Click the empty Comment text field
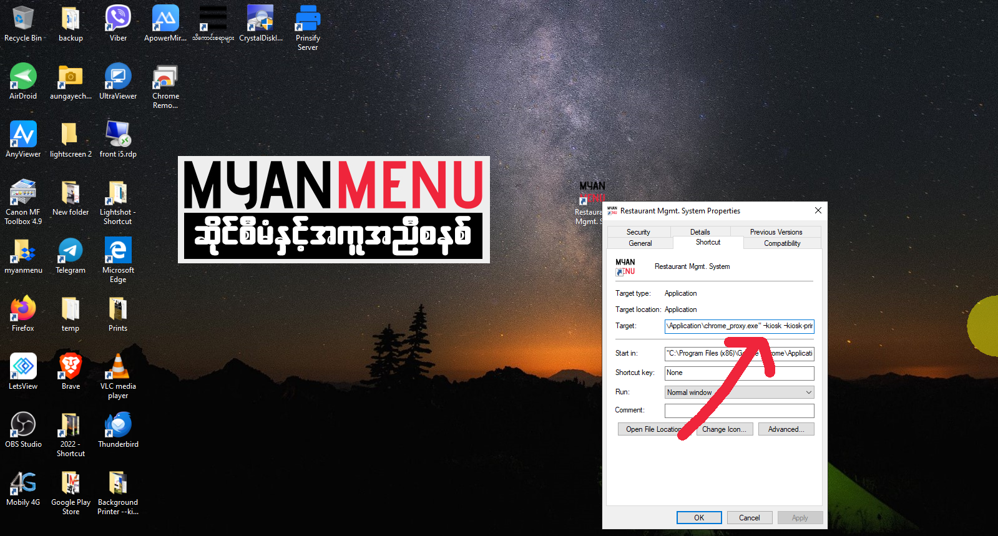998x536 pixels. pos(739,411)
